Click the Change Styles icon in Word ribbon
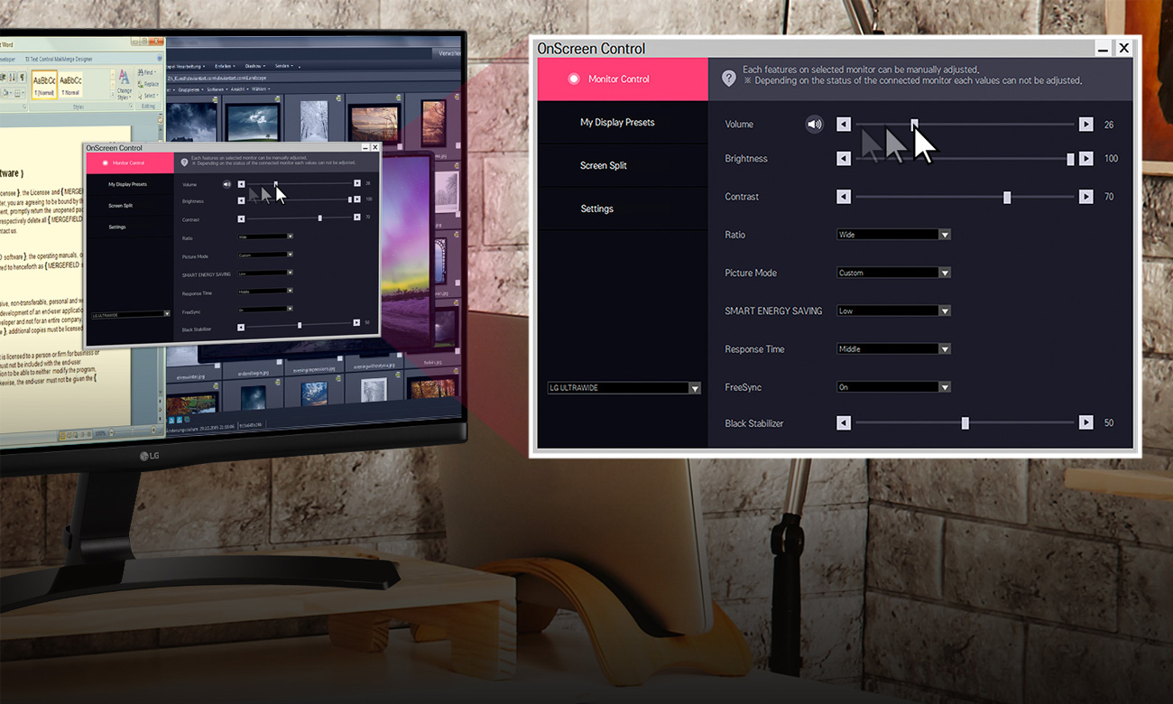 (124, 86)
